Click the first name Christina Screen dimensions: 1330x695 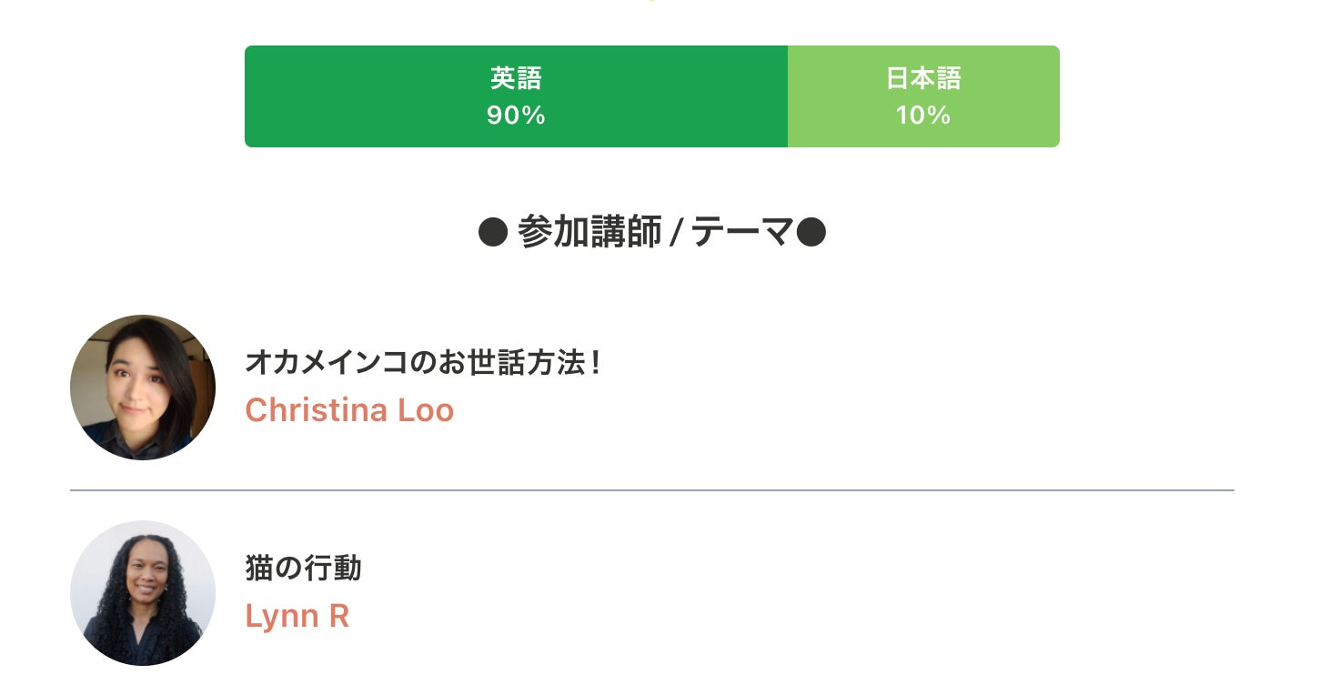tap(317, 410)
